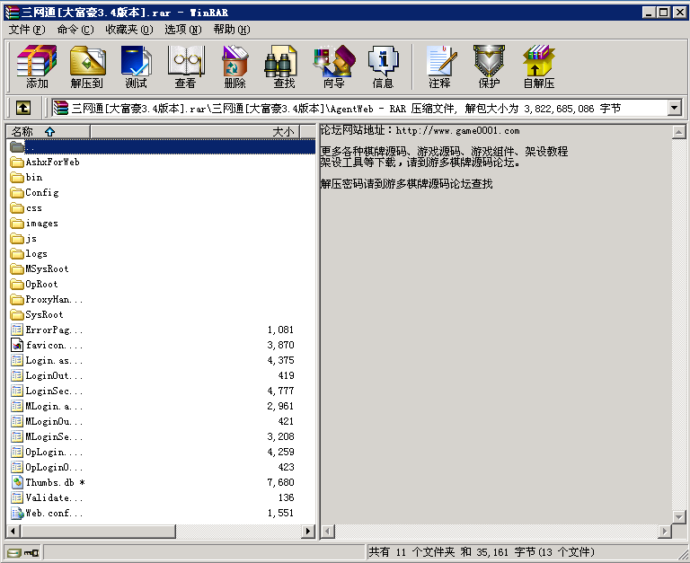Click the 解压到 (Extract To) icon
The width and height of the screenshot is (690, 563).
point(87,67)
